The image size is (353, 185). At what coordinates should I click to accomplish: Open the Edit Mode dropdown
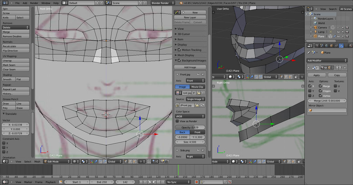[x=57, y=161]
